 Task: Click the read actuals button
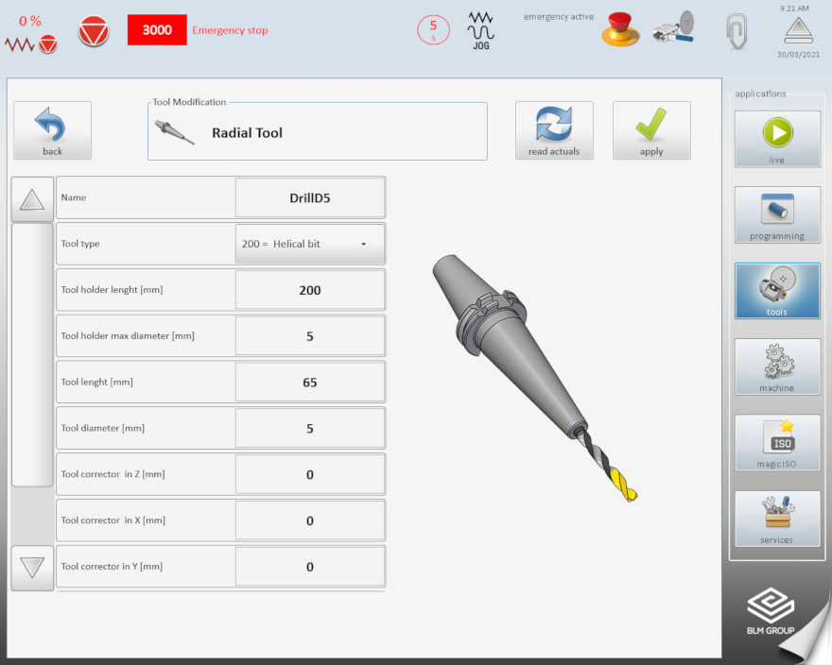554,130
